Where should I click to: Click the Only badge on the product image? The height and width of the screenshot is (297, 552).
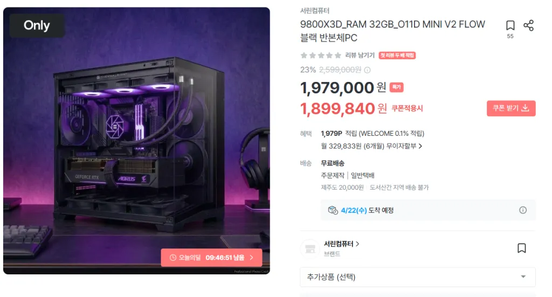(37, 25)
